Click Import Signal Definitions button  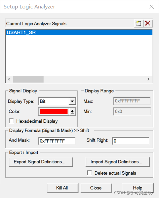118,162
